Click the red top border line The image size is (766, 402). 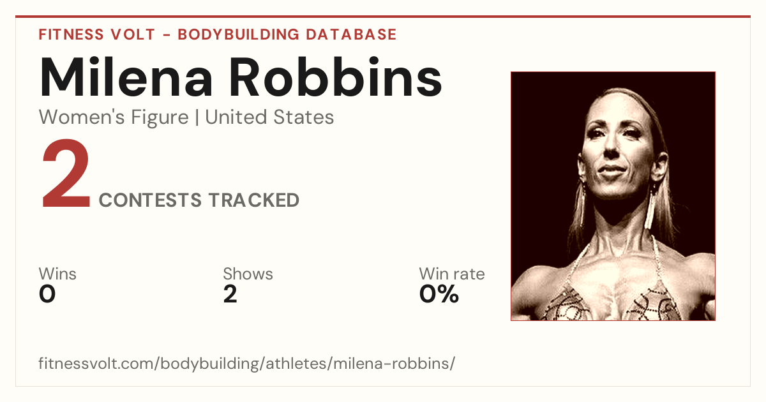pyautogui.click(x=383, y=17)
